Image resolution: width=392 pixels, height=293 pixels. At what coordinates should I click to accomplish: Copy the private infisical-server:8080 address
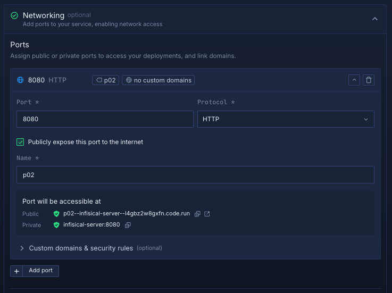(x=128, y=225)
